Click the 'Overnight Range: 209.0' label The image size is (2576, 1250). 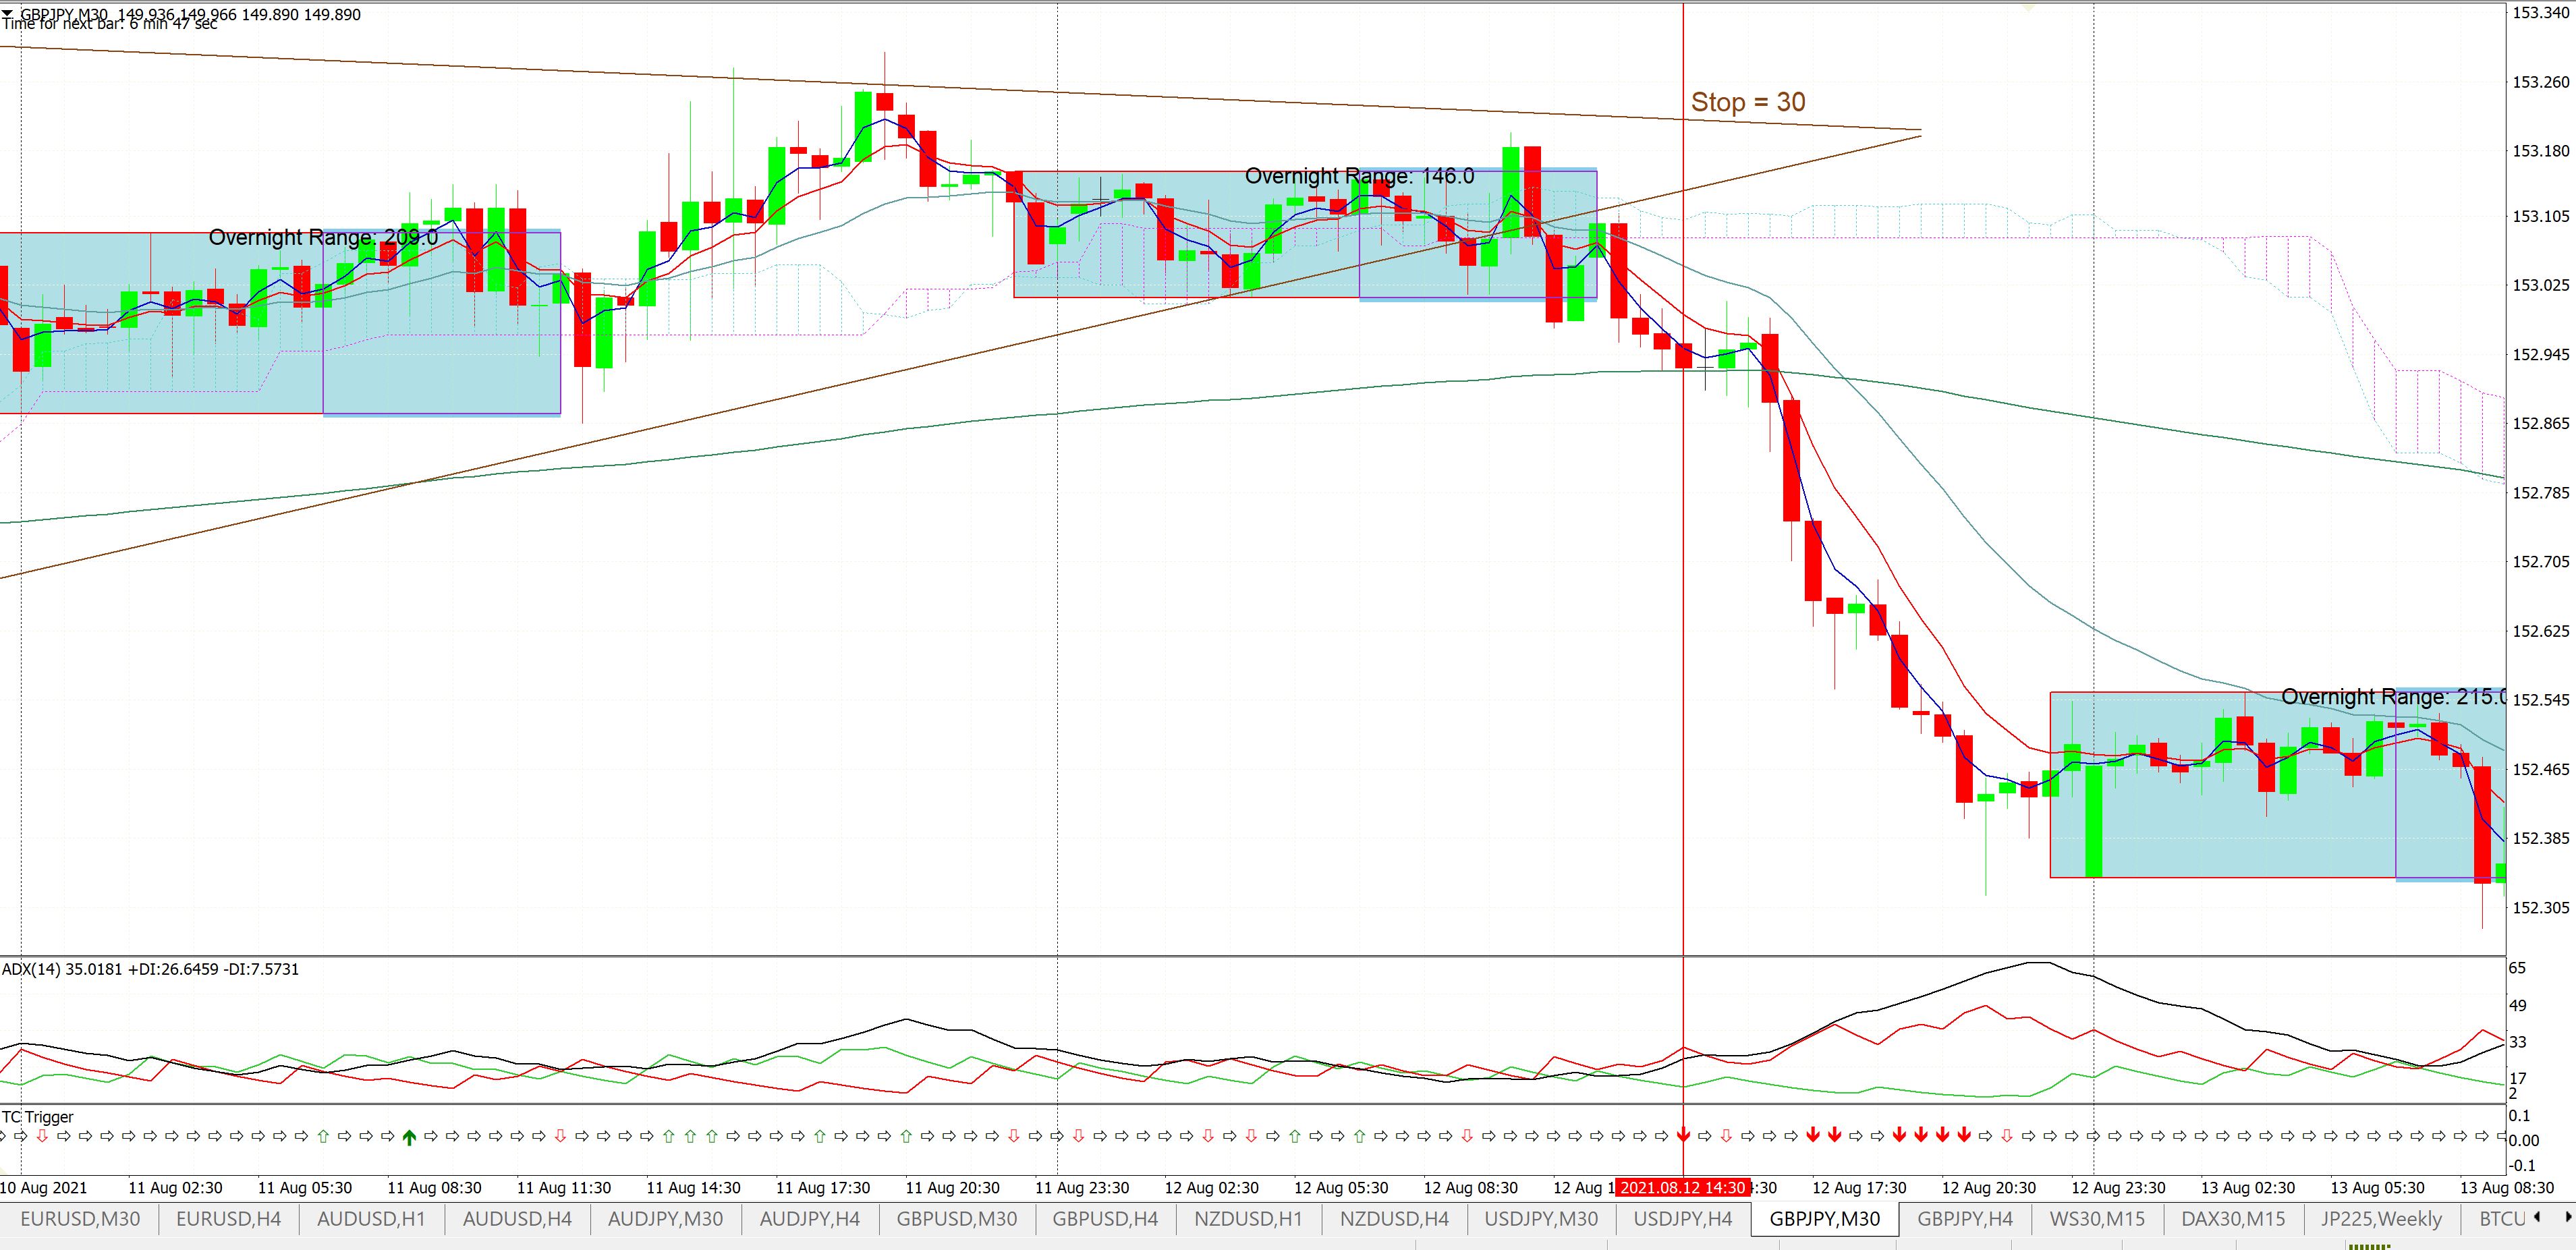(x=323, y=237)
